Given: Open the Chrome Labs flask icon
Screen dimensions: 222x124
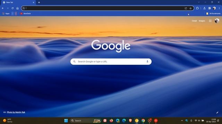Looking at the screenshot, I should [x=204, y=8].
